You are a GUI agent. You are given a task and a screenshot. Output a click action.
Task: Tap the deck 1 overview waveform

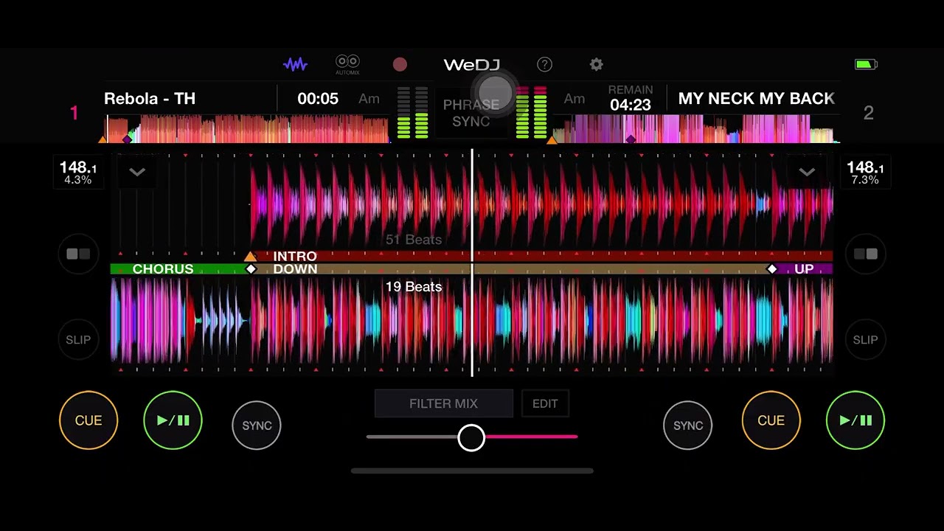tap(246, 128)
